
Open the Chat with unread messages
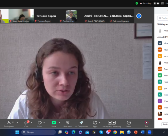[x=26, y=123]
